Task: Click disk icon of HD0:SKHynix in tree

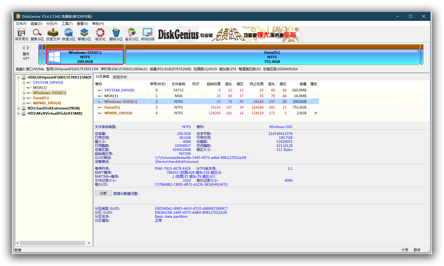Action: click(x=24, y=77)
